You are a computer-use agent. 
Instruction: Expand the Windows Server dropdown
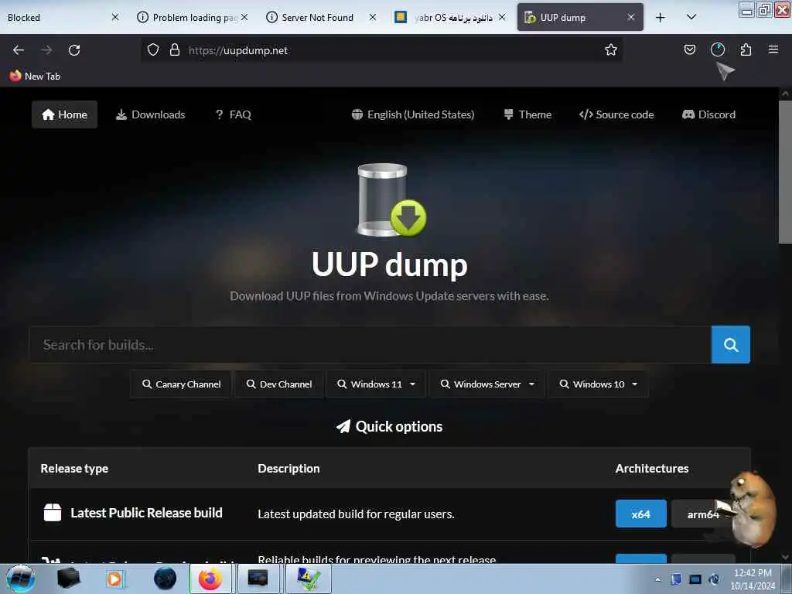point(487,384)
